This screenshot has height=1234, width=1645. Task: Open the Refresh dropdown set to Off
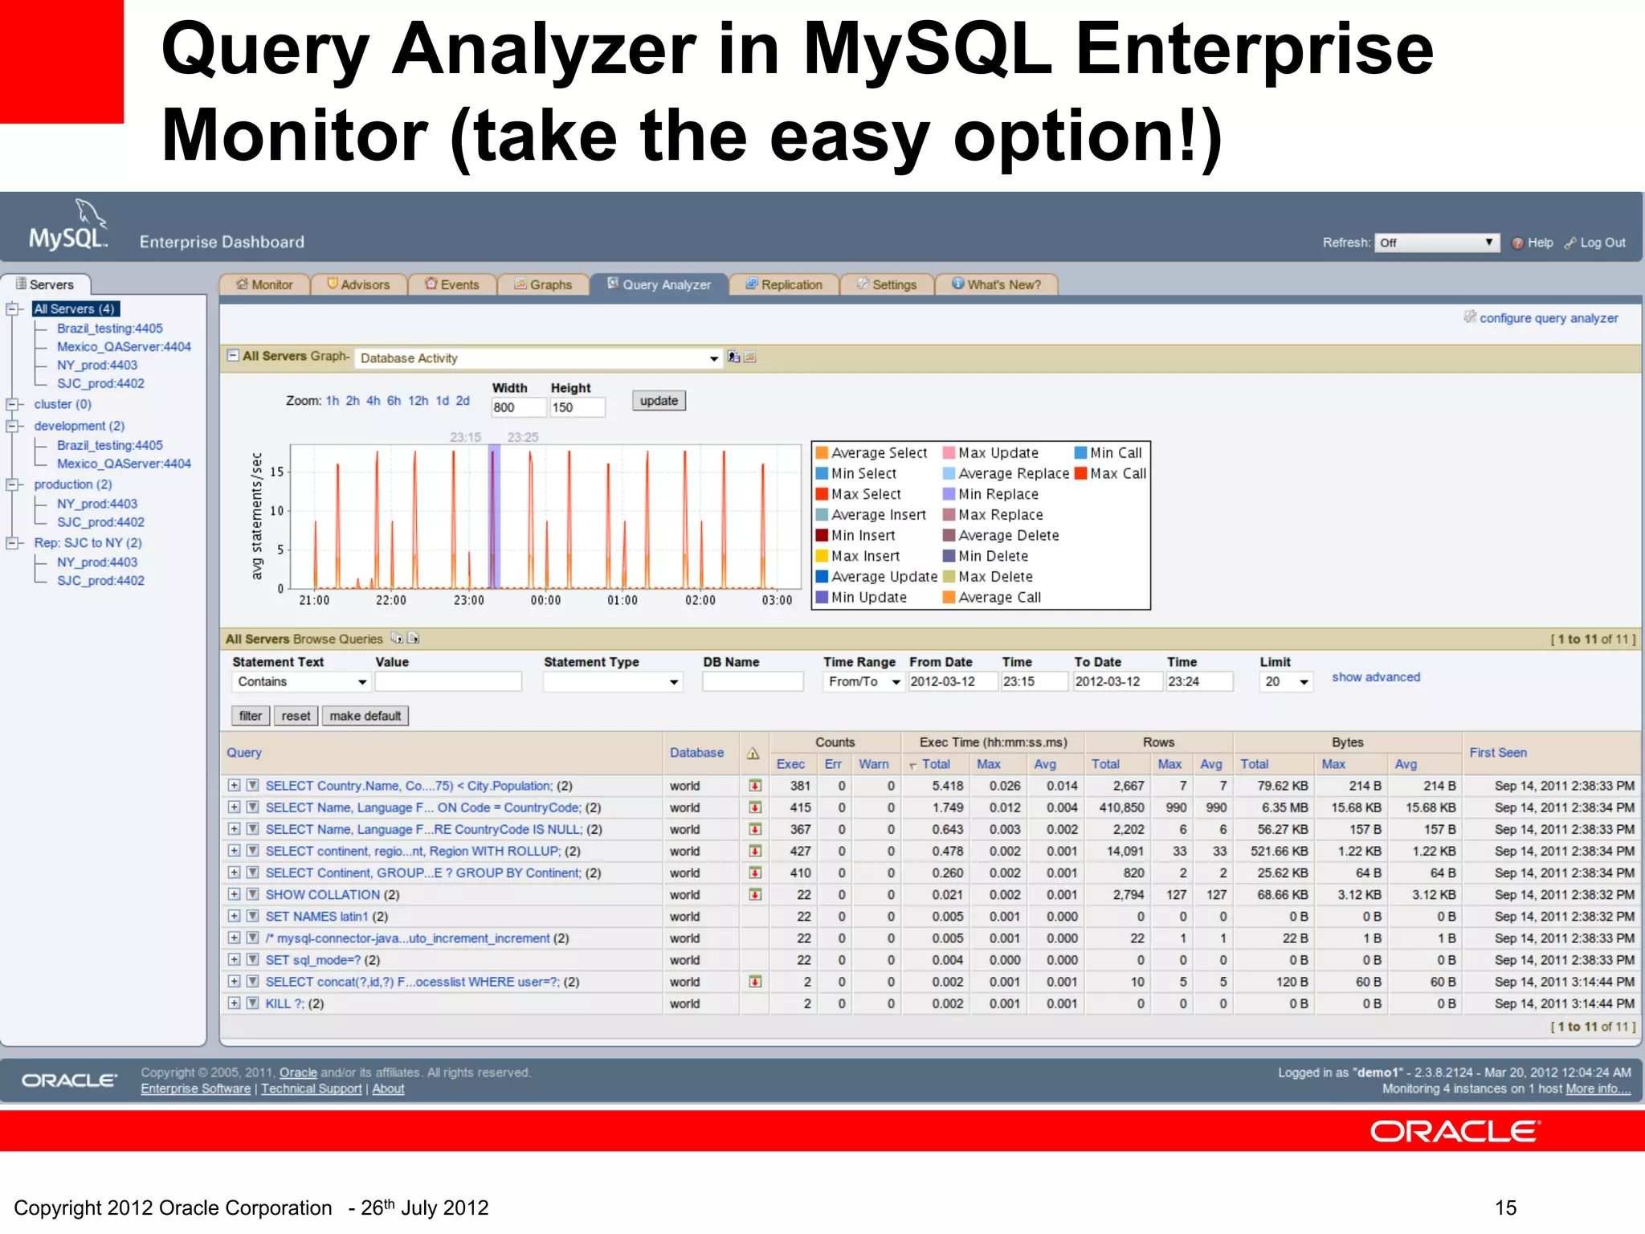pos(1437,243)
